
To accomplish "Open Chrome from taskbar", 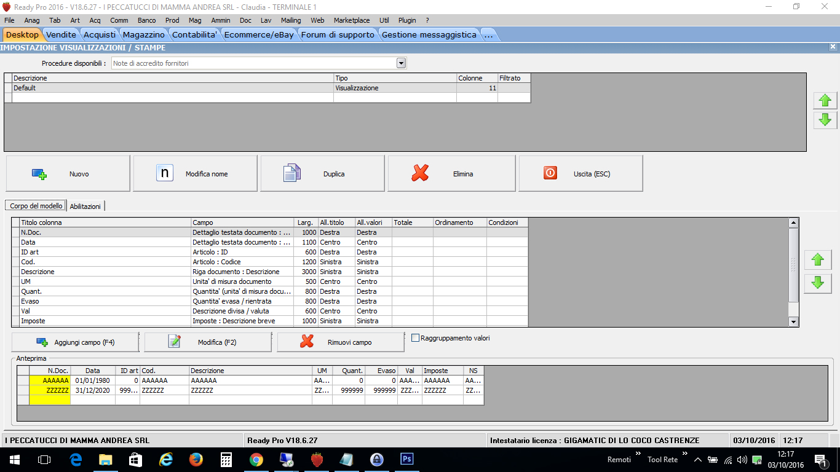I will (256, 459).
